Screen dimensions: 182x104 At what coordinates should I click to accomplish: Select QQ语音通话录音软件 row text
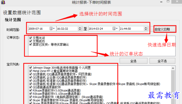[47, 87]
